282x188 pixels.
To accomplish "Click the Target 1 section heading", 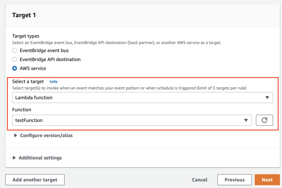I will [x=24, y=15].
